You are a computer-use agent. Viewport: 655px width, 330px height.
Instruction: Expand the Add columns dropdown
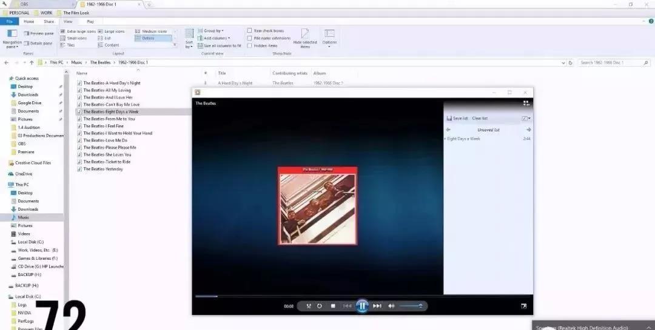216,38
